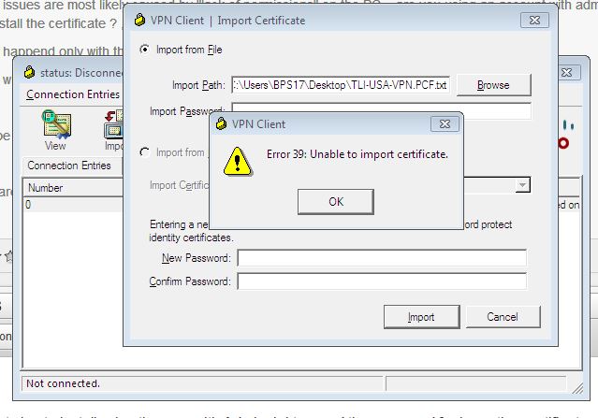Click lock icon in VPN Client error title bar
Image resolution: width=598 pixels, height=418 pixels.
coord(221,123)
